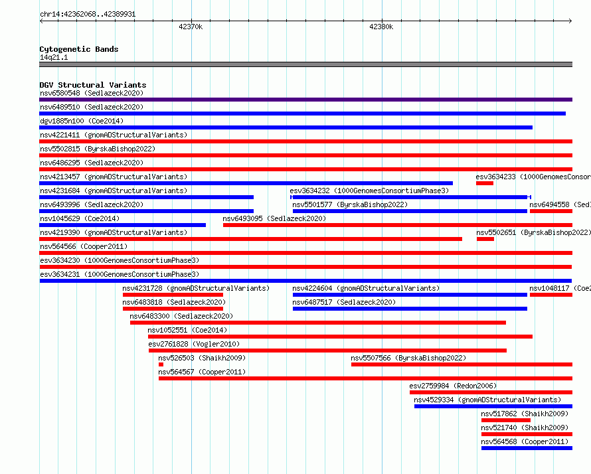The height and width of the screenshot is (474, 591).
Task: Click nsv4529334 (gnomADStructuralVariants) label
Action: [487, 400]
